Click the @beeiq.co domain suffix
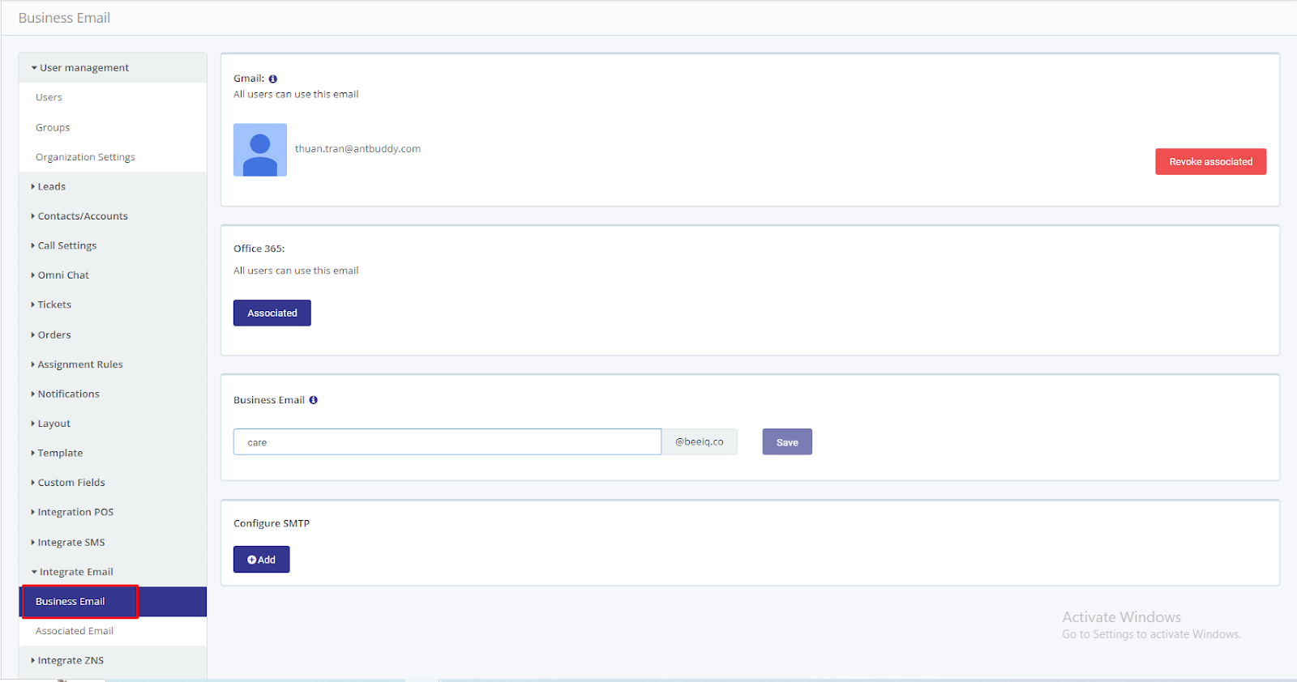 pyautogui.click(x=700, y=442)
